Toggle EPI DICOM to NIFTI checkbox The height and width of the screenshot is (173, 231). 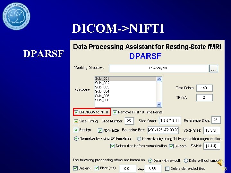[76, 112]
